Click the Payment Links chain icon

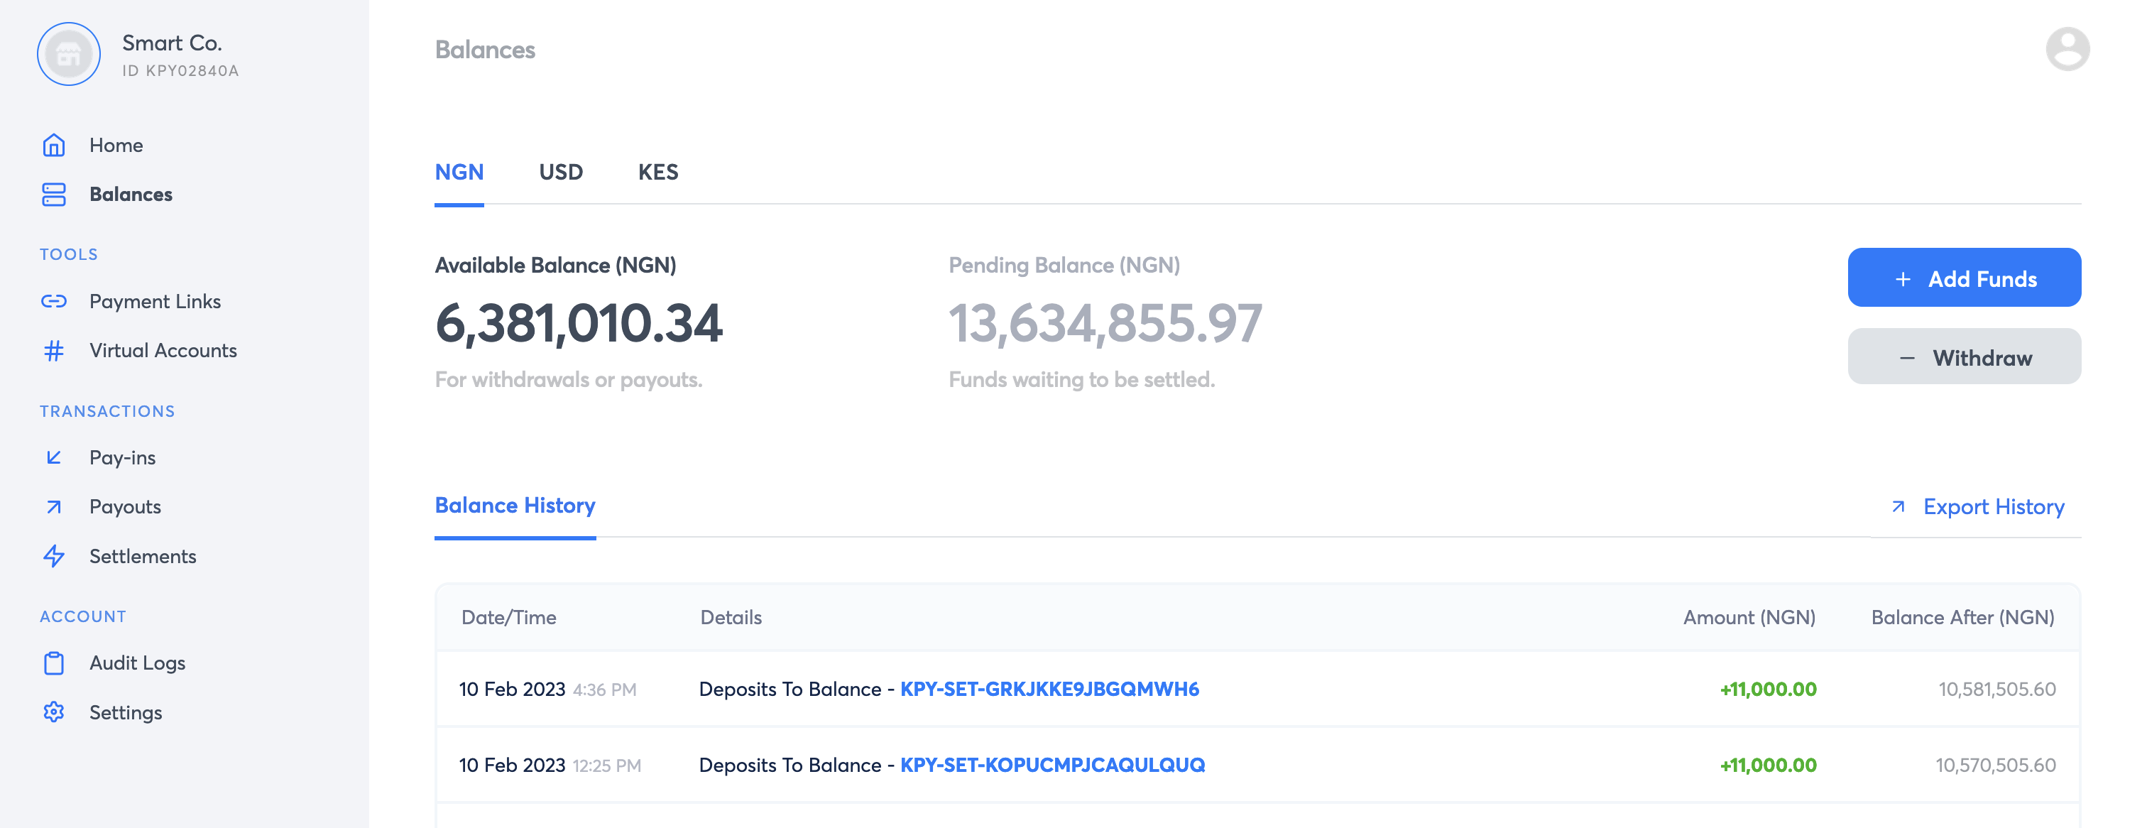click(53, 301)
